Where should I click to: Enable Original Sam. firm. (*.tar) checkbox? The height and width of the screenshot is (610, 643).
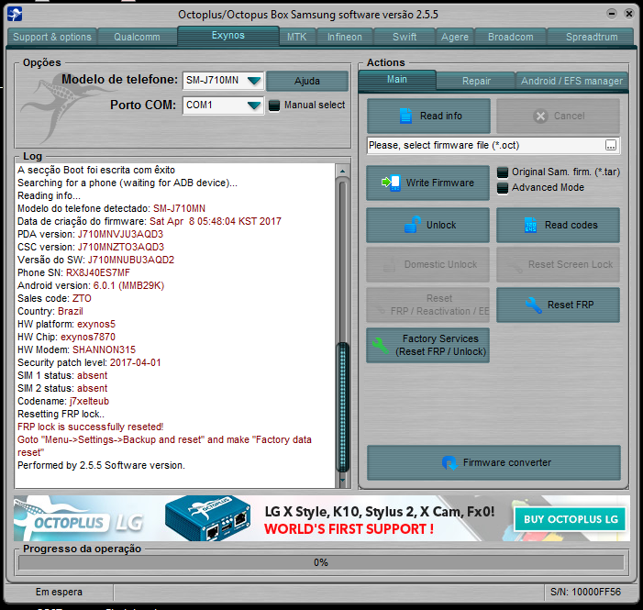(503, 172)
